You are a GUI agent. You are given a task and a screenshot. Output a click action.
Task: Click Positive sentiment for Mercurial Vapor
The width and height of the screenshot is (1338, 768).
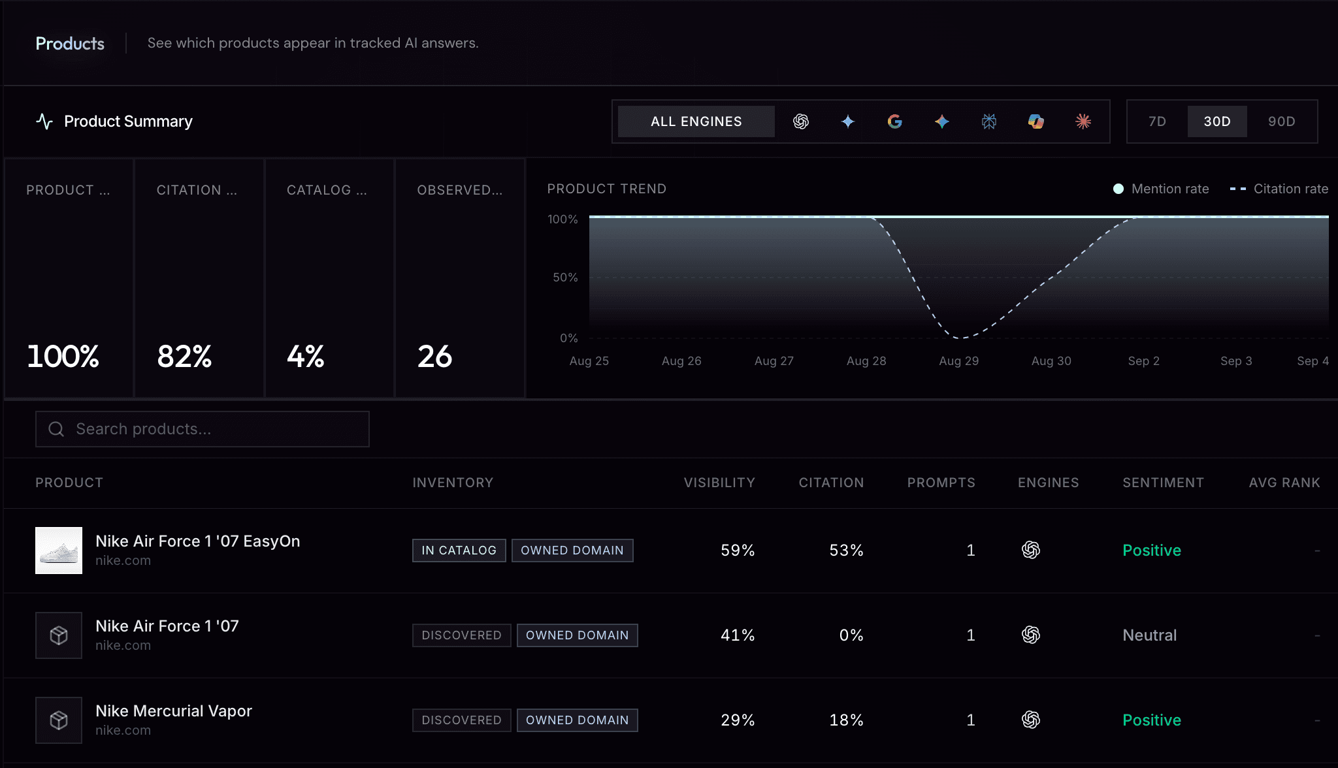tap(1152, 720)
